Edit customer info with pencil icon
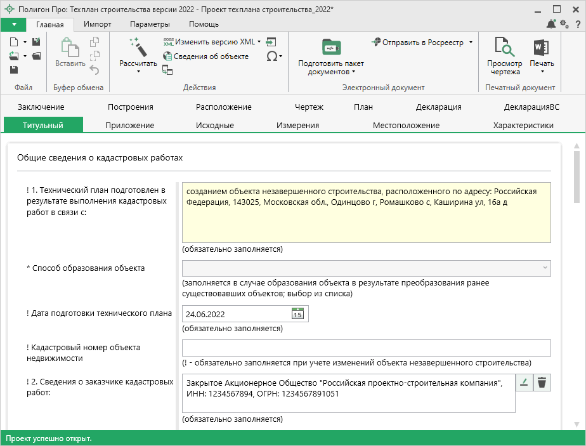This screenshot has width=586, height=446. point(524,382)
